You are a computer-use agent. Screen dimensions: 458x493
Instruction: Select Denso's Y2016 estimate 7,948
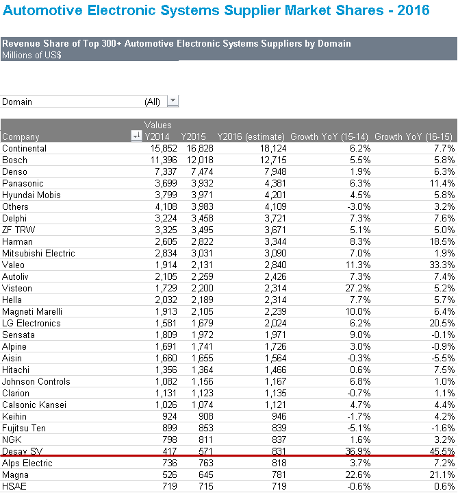[x=275, y=171]
